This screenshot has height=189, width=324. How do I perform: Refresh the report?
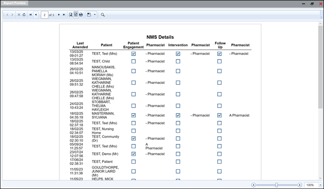pyautogui.click(x=24, y=15)
